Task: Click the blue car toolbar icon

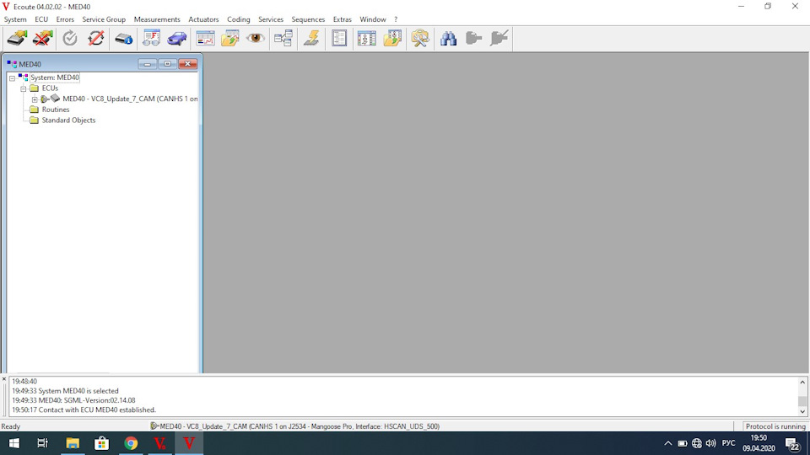Action: [176, 38]
